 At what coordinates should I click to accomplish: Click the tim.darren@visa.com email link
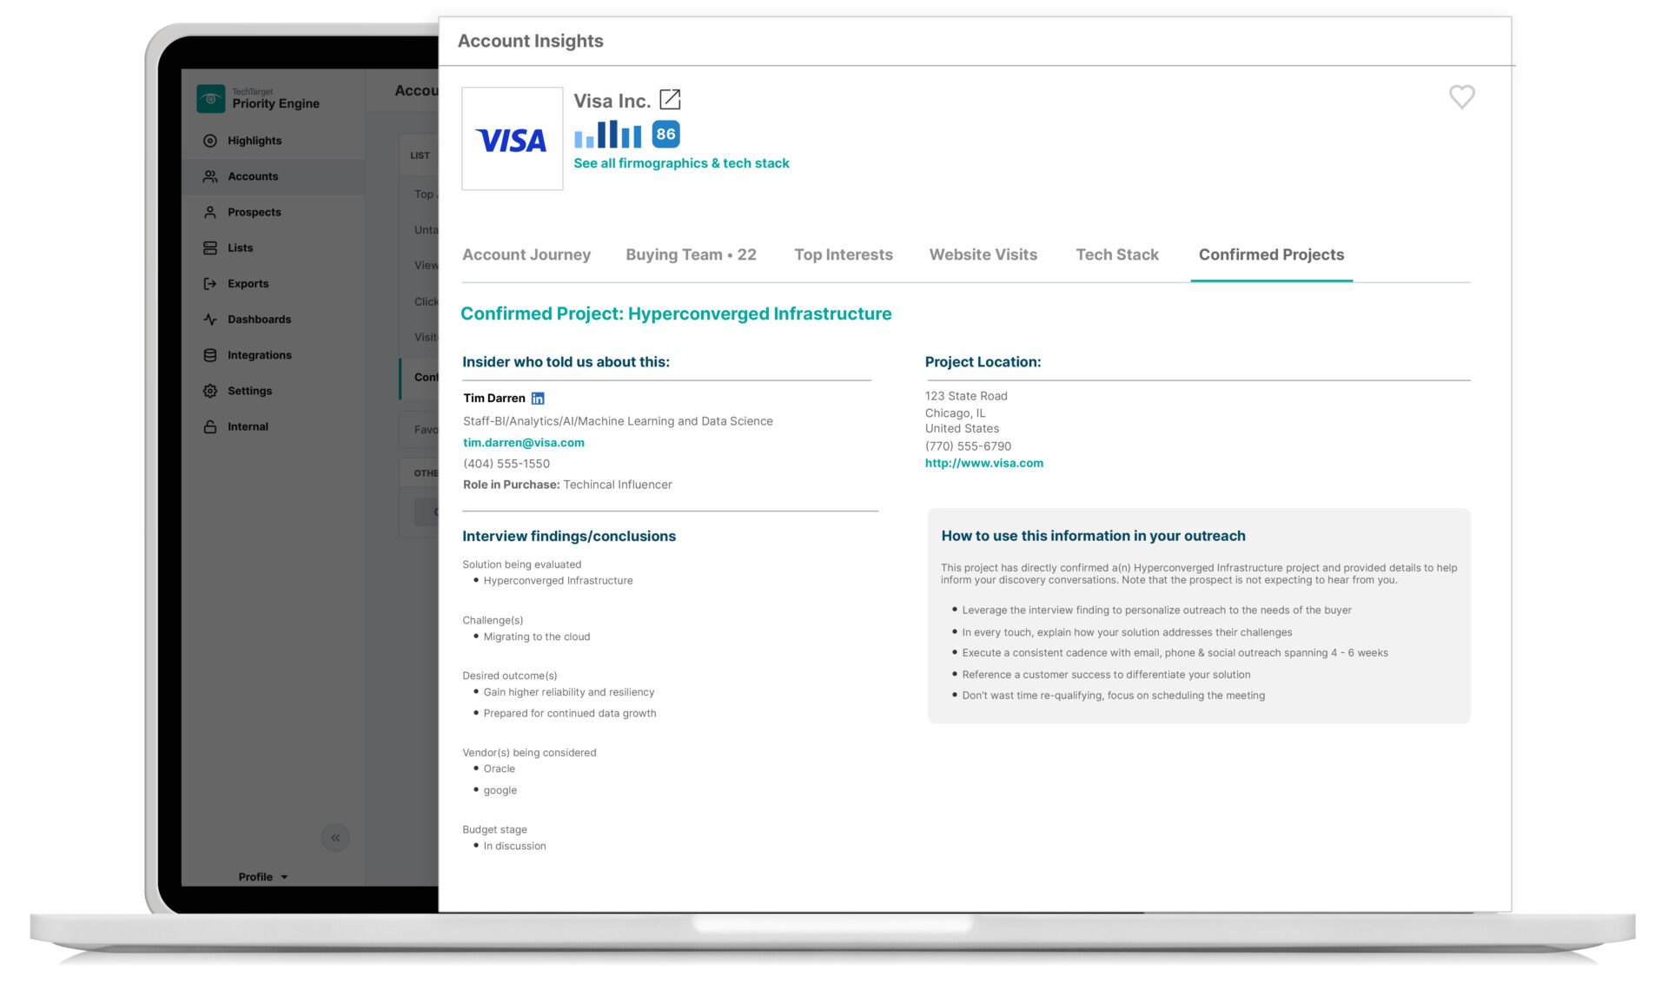[x=524, y=443]
